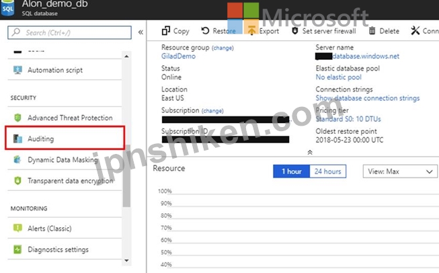Image resolution: width=439 pixels, height=273 pixels.
Task: Click the Delete toolbar label
Action: coord(389,31)
